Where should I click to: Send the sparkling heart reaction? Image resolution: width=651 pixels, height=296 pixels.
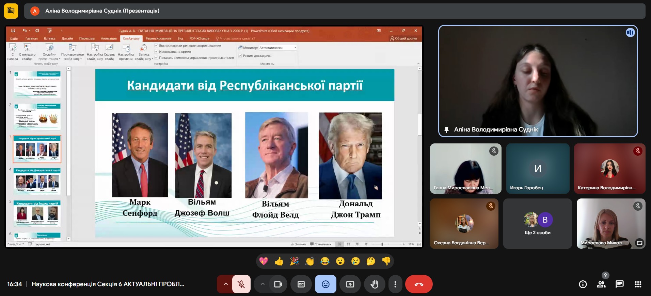click(264, 261)
